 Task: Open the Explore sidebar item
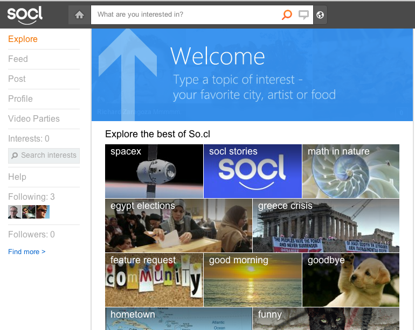tap(23, 39)
